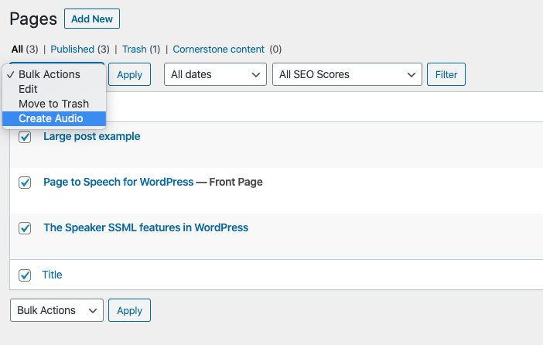
Task: Select Move to Trash in the bulk menu
Action: tap(53, 104)
